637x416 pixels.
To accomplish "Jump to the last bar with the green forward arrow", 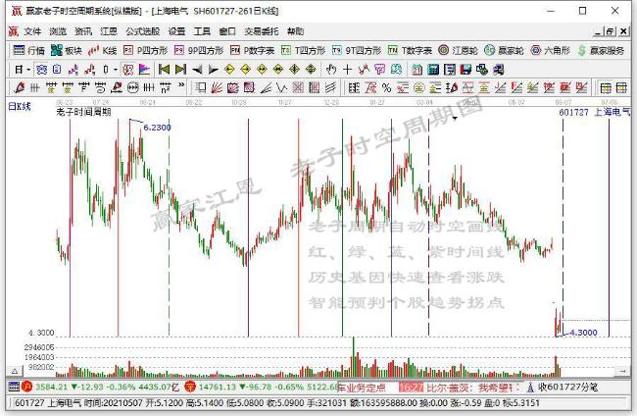I will tap(180, 70).
